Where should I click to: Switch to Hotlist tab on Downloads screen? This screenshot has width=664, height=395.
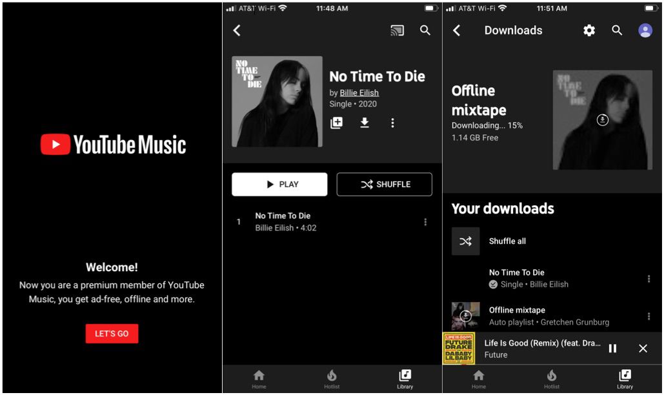point(551,379)
